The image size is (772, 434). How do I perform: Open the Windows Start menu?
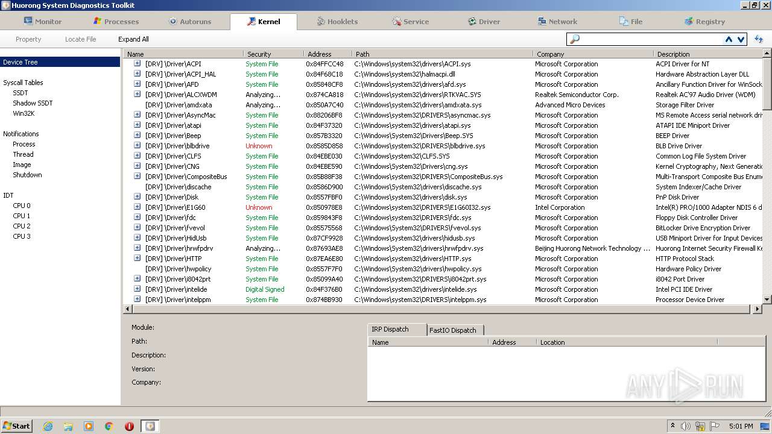point(17,426)
